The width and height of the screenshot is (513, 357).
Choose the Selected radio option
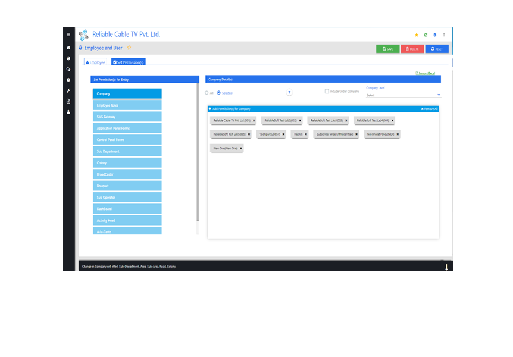(x=219, y=93)
